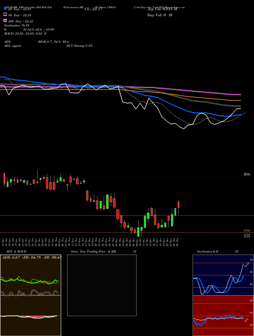Screen dimensions: 254x336
Task: Click the blue 20 Day legend swatch
Action: pyautogui.click(x=5, y=8)
